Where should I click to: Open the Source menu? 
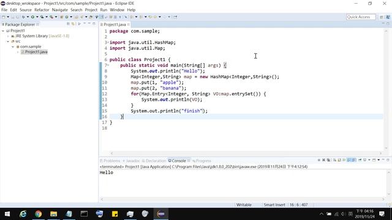coord(26,10)
